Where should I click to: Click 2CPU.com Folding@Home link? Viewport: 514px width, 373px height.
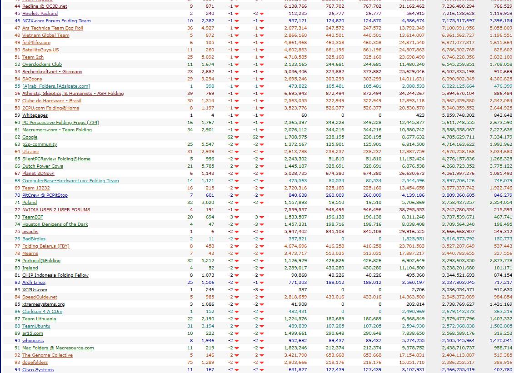tap(51, 108)
